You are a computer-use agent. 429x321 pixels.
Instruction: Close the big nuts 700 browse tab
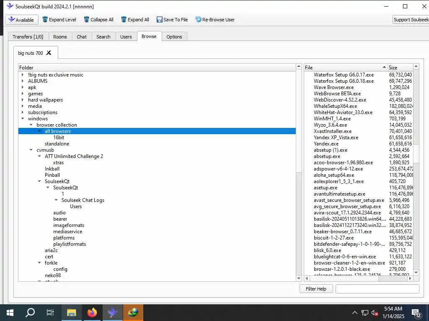[49, 53]
